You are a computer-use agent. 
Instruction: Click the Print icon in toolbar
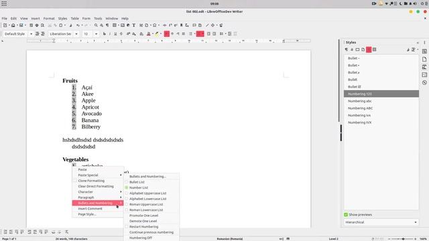click(37, 25)
